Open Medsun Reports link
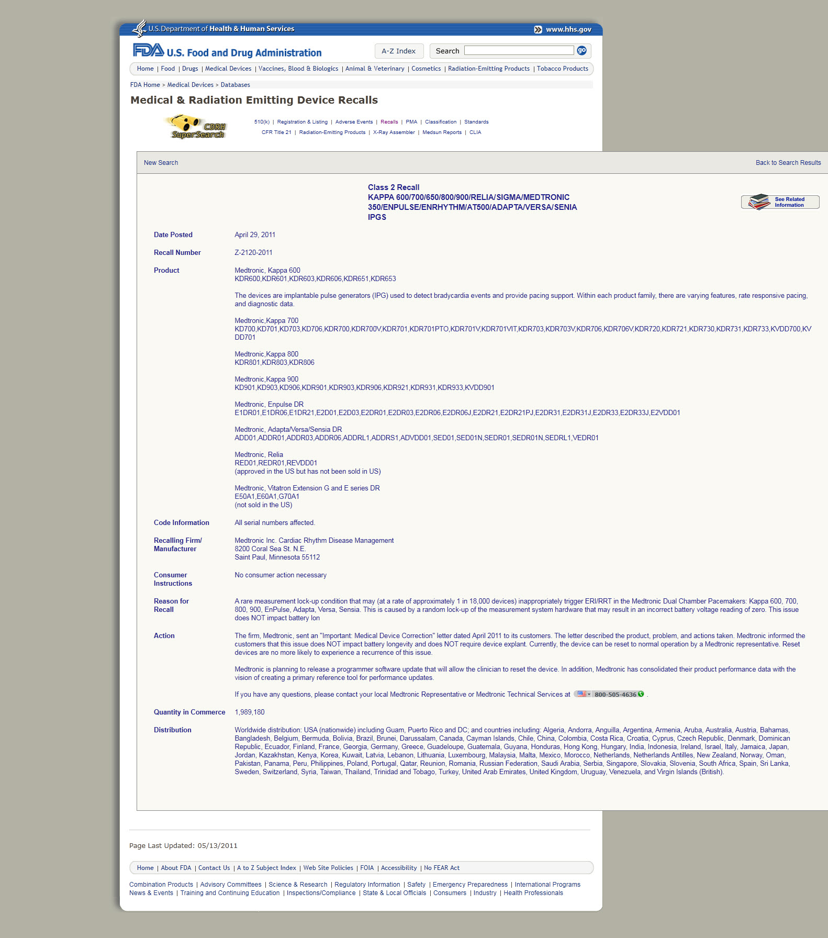 tap(442, 132)
